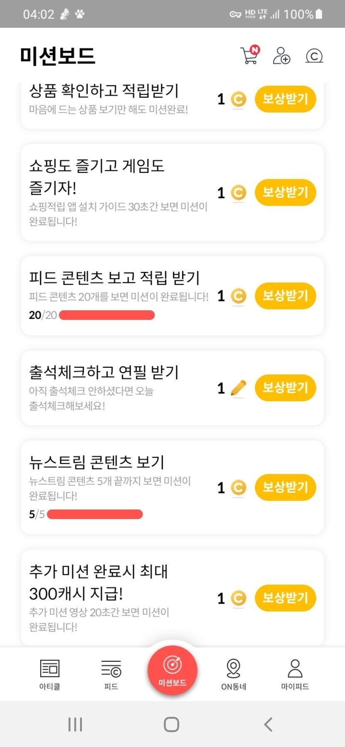Switch to the 피드 tab
345x747 pixels.
[x=111, y=674]
